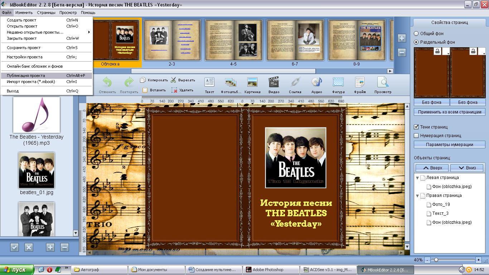
Task: Open the right page background color dropdown
Action: [482, 52]
